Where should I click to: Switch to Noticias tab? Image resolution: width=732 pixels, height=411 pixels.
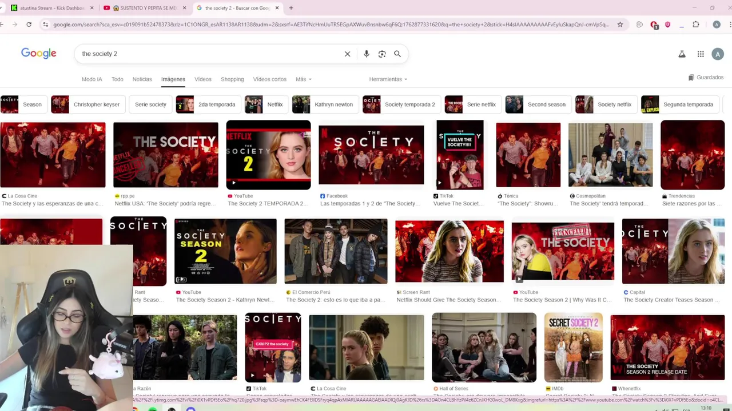142,79
